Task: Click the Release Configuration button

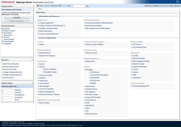Action: coord(17,21)
